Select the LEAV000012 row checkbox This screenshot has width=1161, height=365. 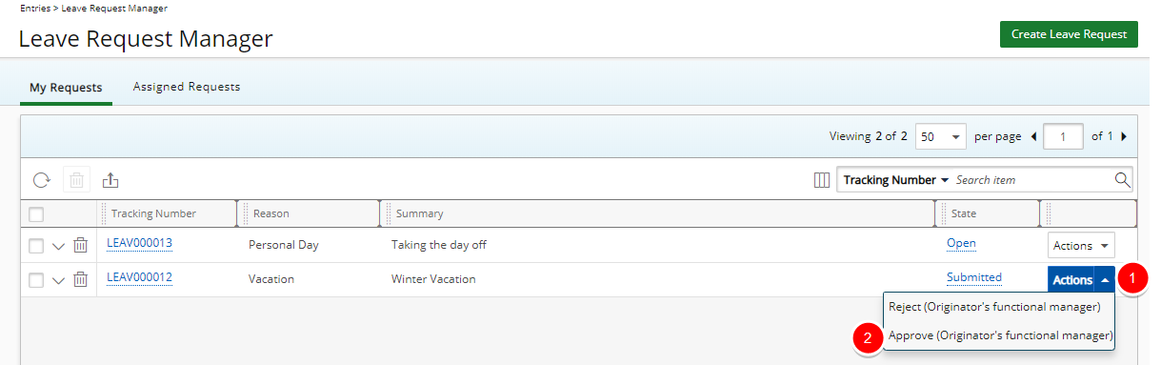tap(36, 280)
